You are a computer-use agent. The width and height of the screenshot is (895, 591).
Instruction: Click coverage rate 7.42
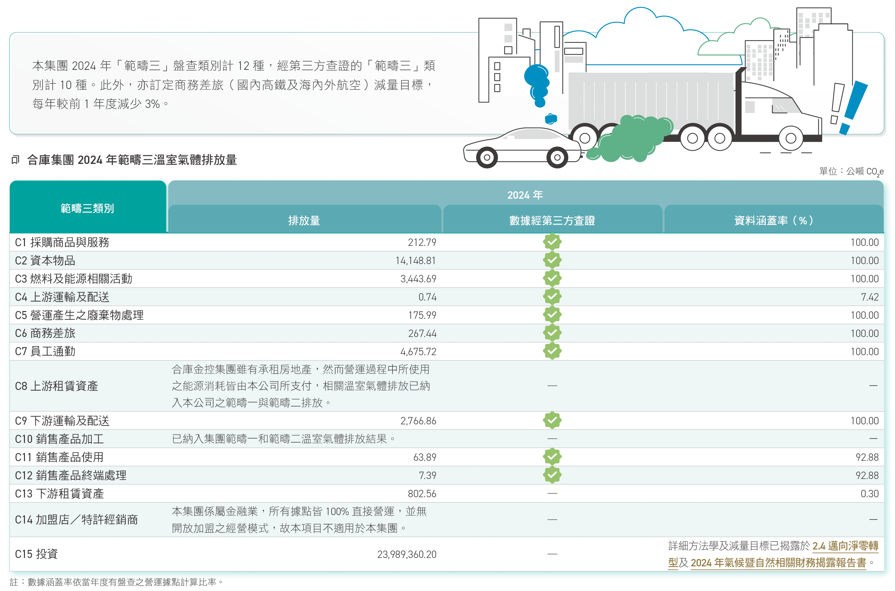870,297
